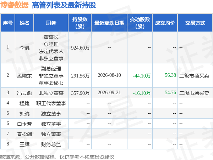The height and width of the screenshot is (160, 213).
Task: Select the 最近变动日期 column header
Action: (109, 23)
